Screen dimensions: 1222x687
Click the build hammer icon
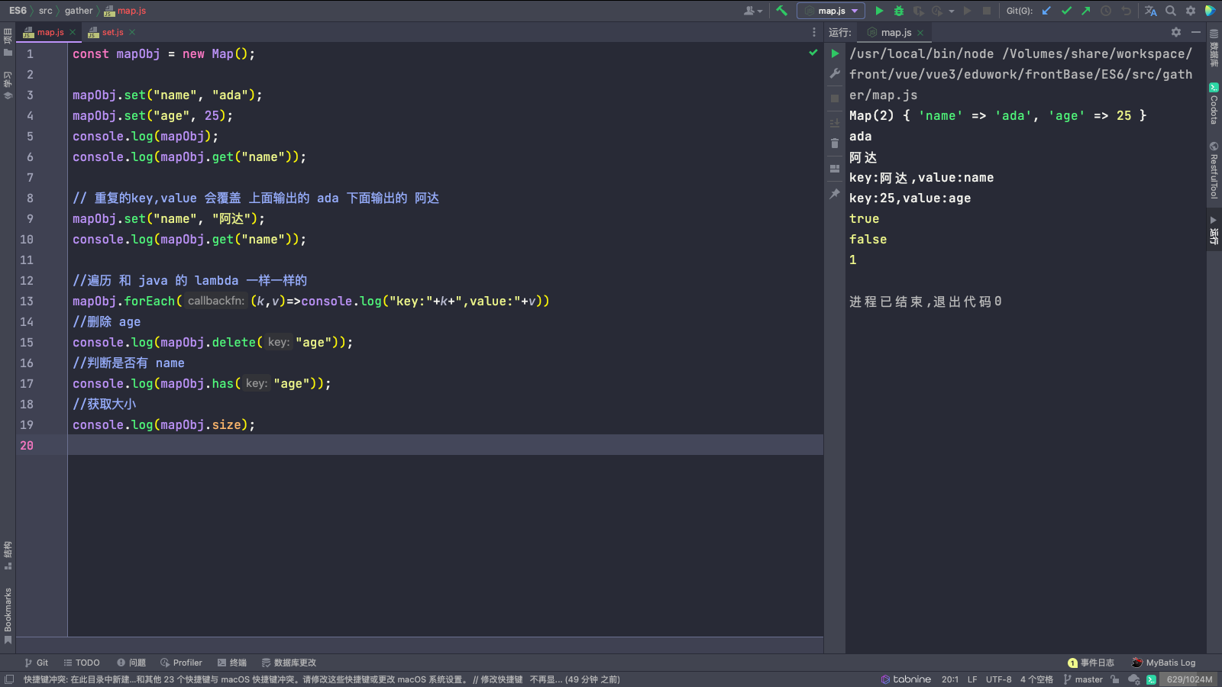(x=781, y=11)
